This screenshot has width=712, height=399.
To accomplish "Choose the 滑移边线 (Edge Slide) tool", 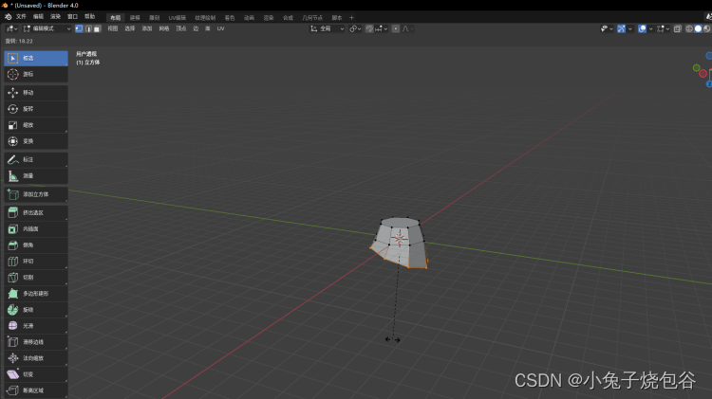I will (x=36, y=342).
